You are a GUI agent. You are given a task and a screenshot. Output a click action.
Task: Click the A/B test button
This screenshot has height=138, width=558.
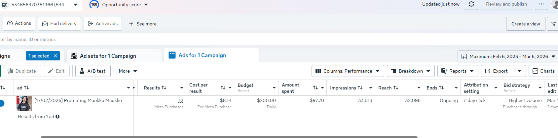tap(93, 71)
